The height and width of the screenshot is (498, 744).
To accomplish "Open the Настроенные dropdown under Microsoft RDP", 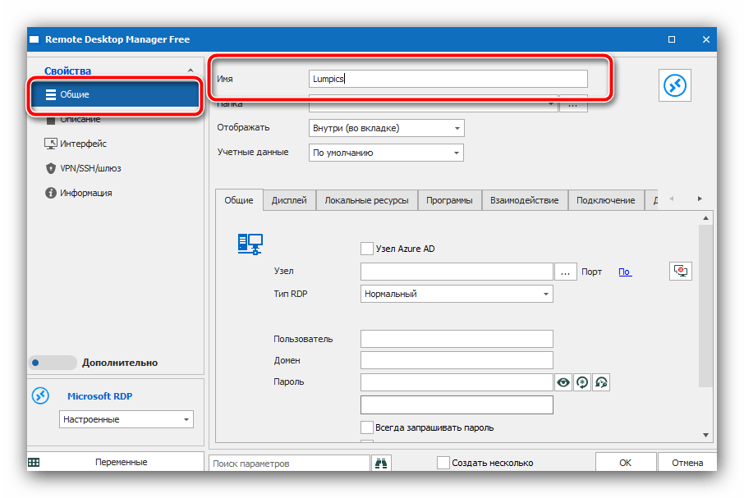I will (x=126, y=419).
